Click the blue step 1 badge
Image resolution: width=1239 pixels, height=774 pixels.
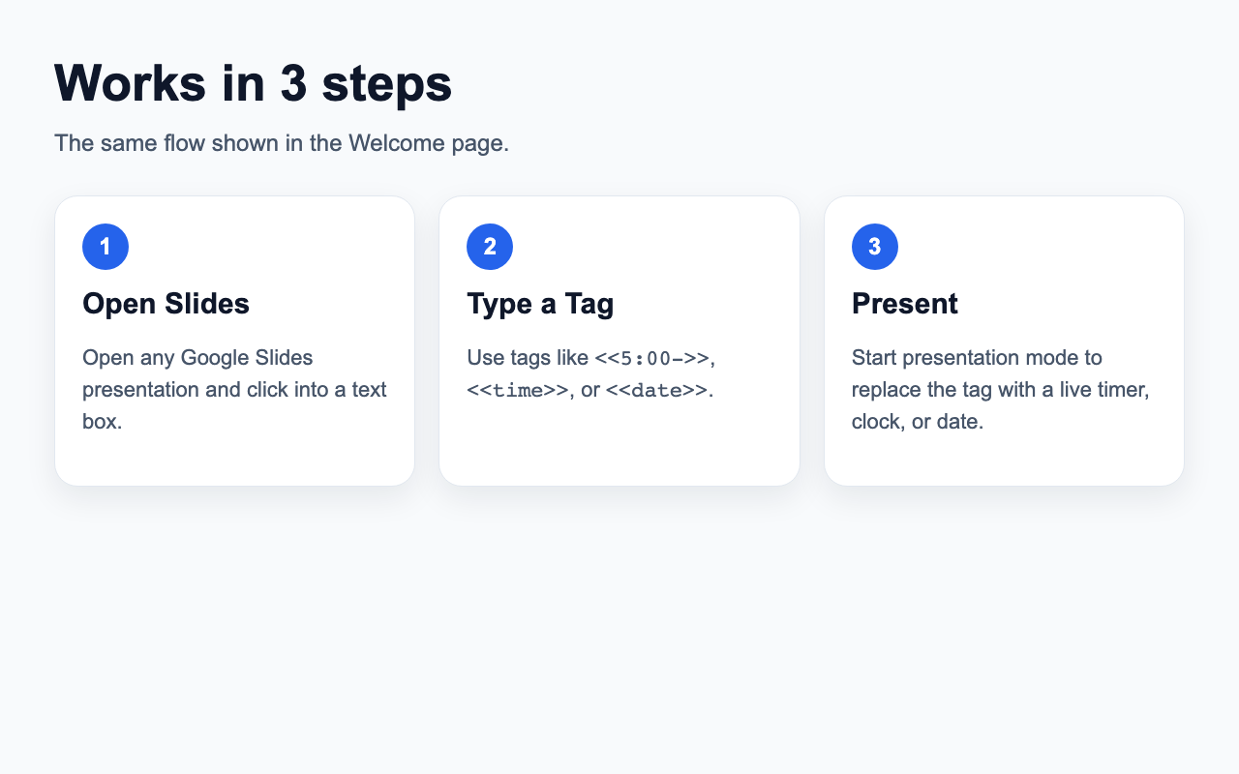click(x=106, y=247)
